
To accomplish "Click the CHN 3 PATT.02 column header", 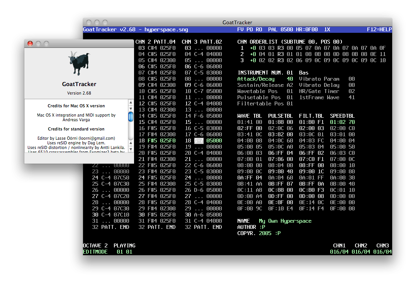I will pyautogui.click(x=202, y=42).
